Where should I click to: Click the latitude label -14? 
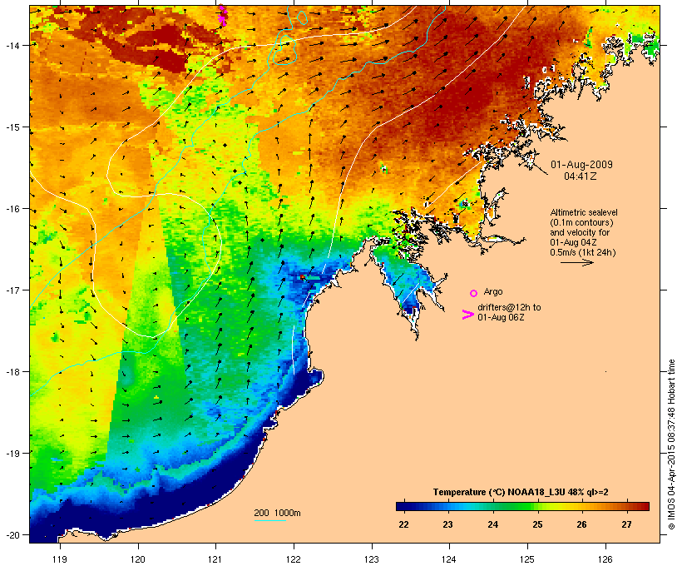tap(12, 45)
